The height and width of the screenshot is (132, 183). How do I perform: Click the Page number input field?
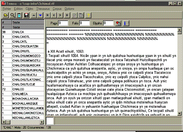(63, 23)
